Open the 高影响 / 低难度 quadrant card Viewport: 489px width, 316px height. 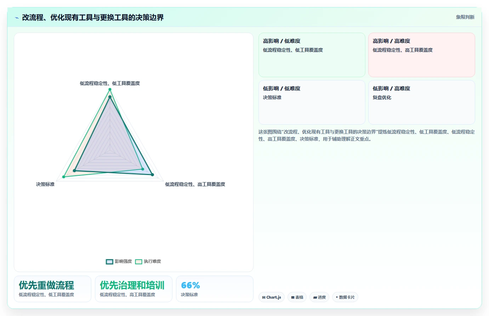[x=312, y=55]
